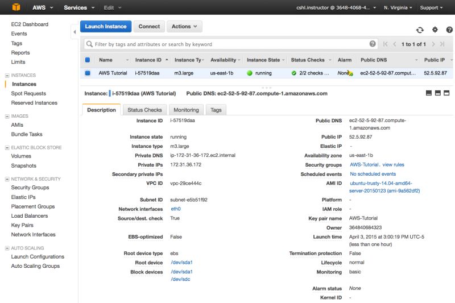Viewport: 455px width, 303px height.
Task: Collapse the ELASTIC BLOCK STORE section
Action: (7, 148)
